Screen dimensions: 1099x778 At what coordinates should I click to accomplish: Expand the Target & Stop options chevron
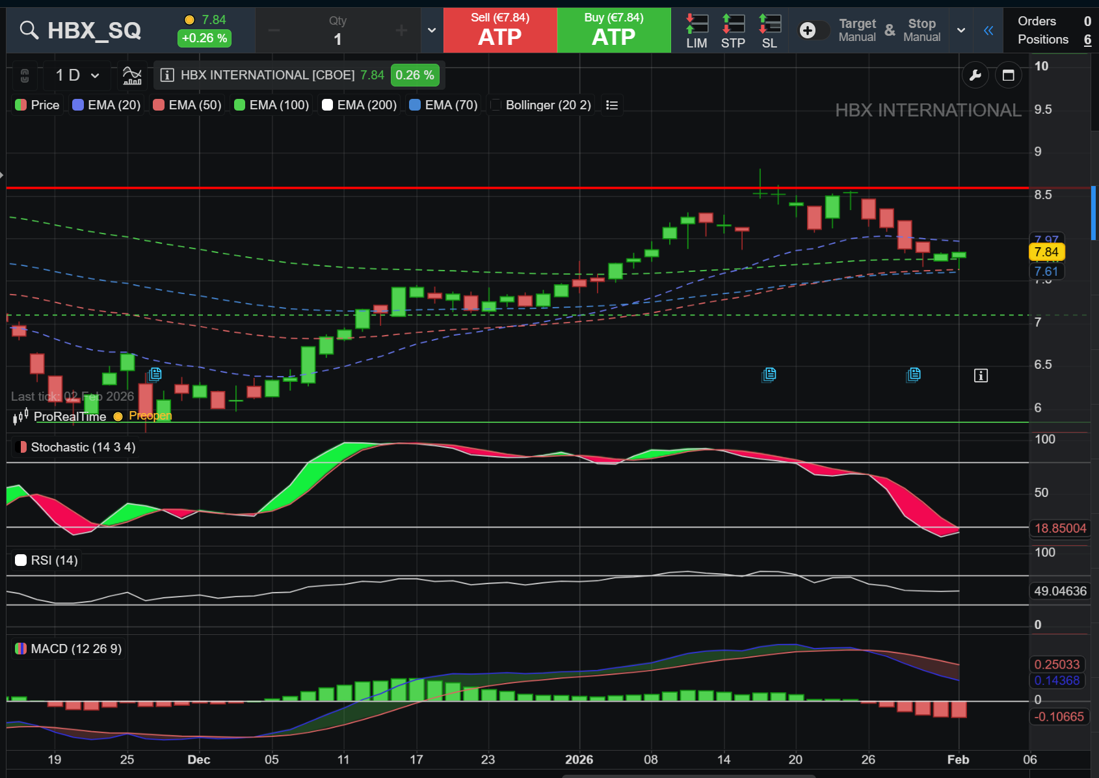pyautogui.click(x=960, y=31)
